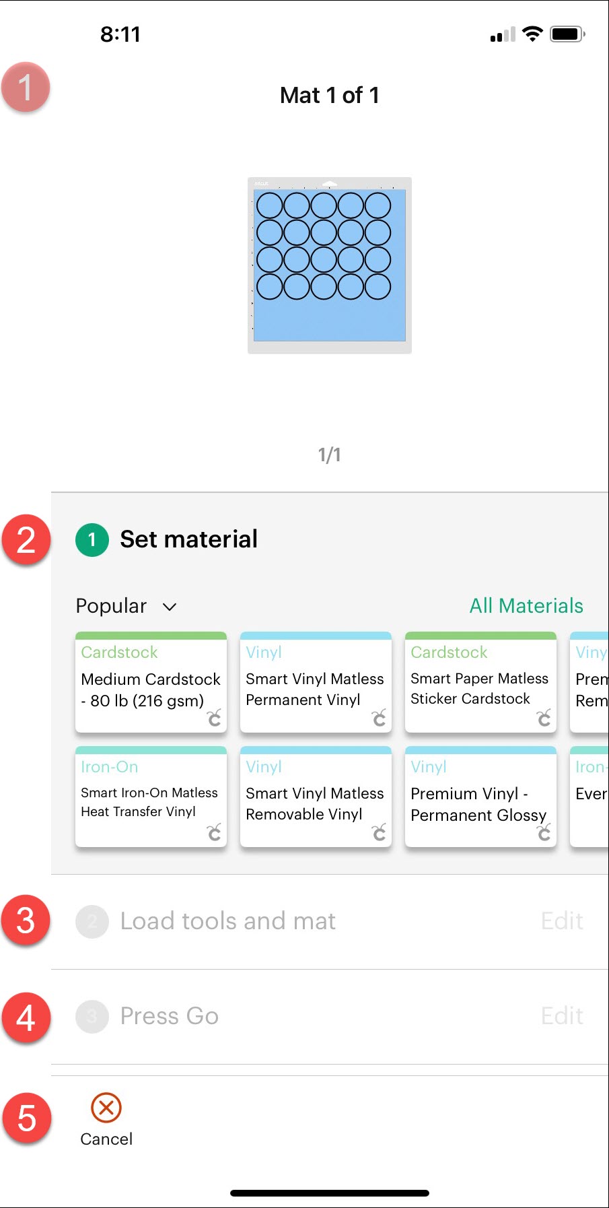
Task: Open the grayed step 2 item
Action: pyautogui.click(x=92, y=921)
